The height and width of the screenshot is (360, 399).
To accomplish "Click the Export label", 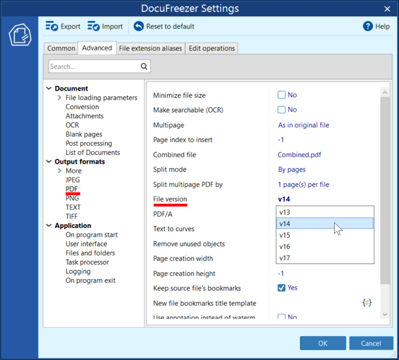I will pyautogui.click(x=70, y=26).
